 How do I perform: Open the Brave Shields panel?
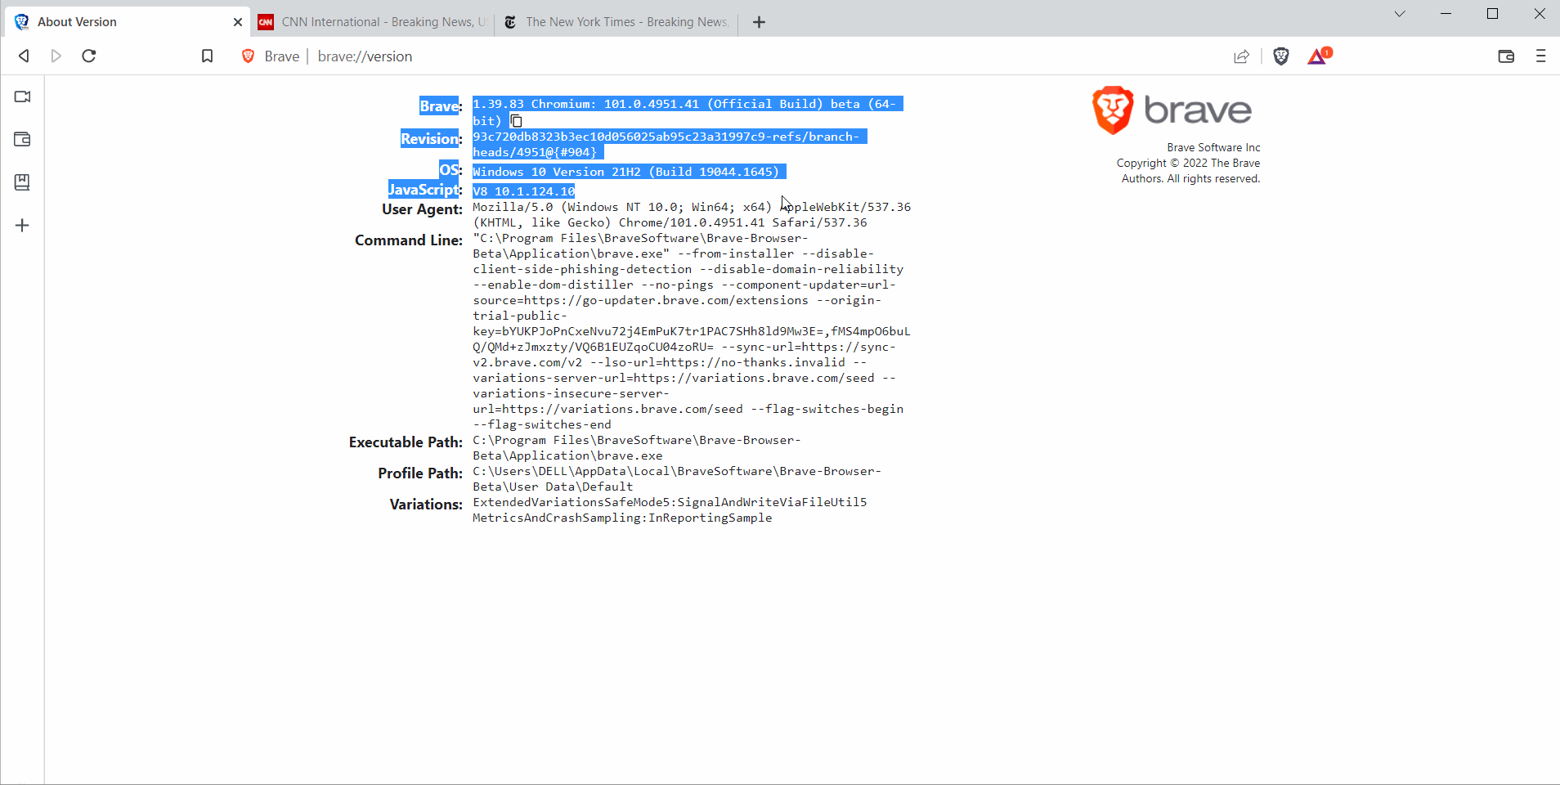click(1281, 56)
